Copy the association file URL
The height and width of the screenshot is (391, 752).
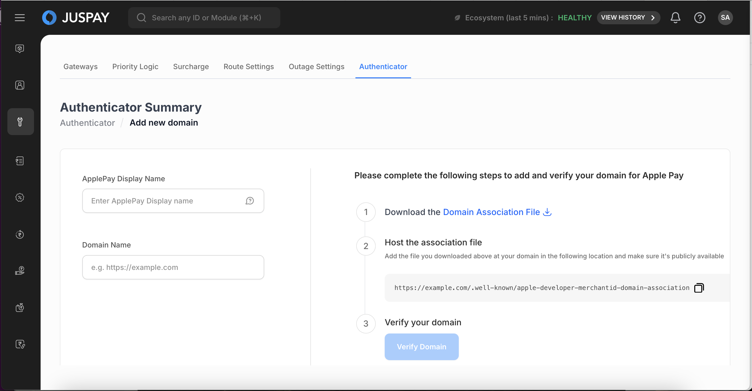pos(699,288)
